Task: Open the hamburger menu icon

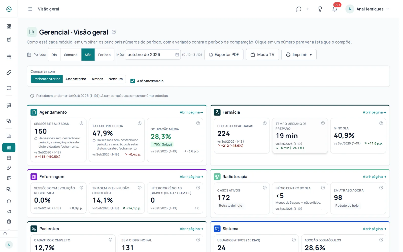Action: (x=30, y=9)
